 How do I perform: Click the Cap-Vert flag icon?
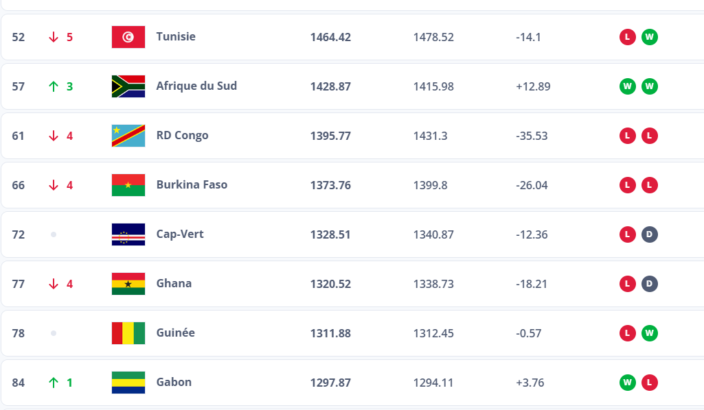128,234
